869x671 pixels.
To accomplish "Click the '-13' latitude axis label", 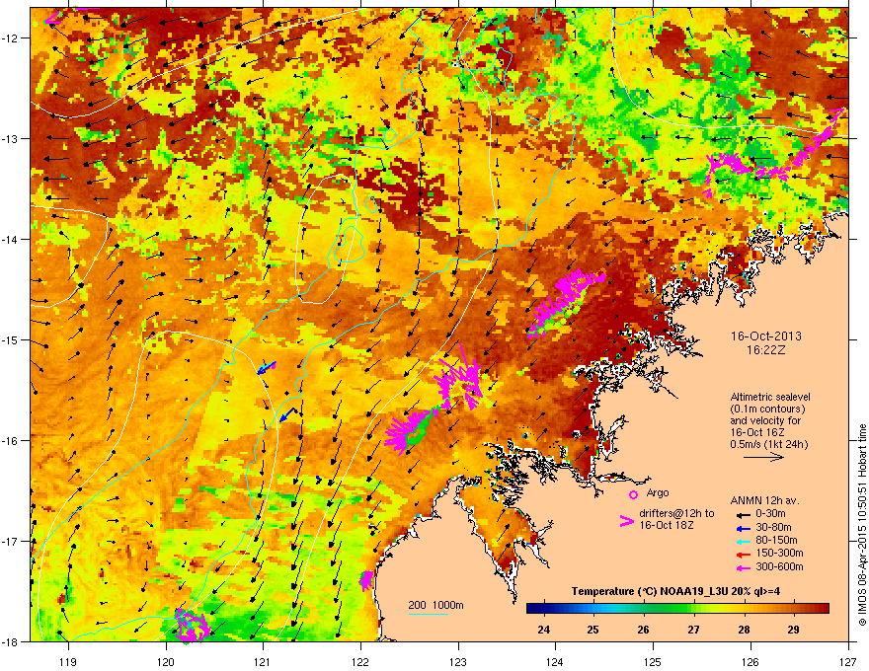I will coord(11,138).
